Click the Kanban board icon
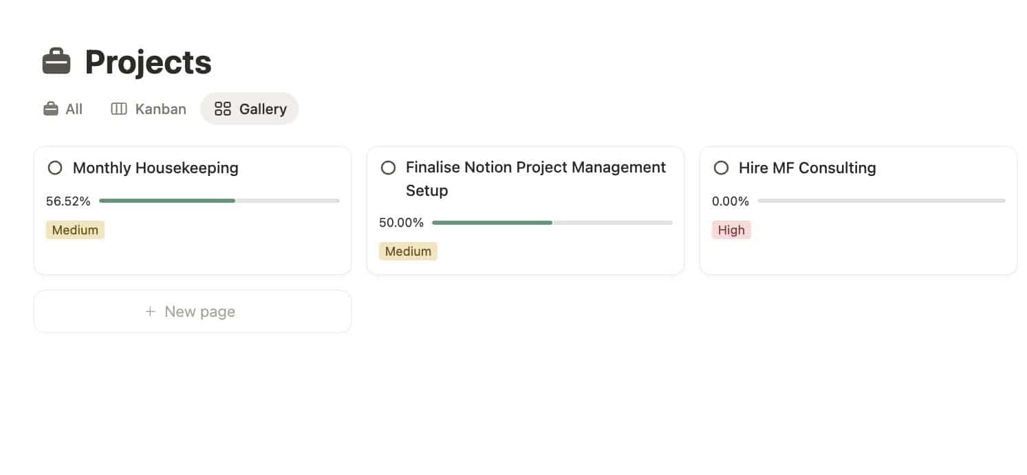1027x475 pixels. point(119,108)
